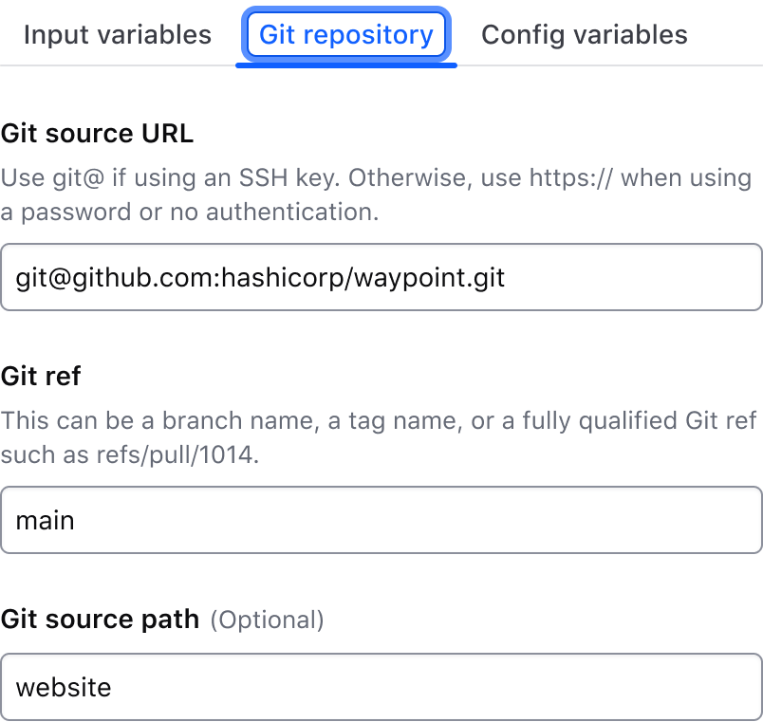Screen dimensions: 763x722
Task: Click the green bar at the bottom edge
Action: [x=380, y=719]
